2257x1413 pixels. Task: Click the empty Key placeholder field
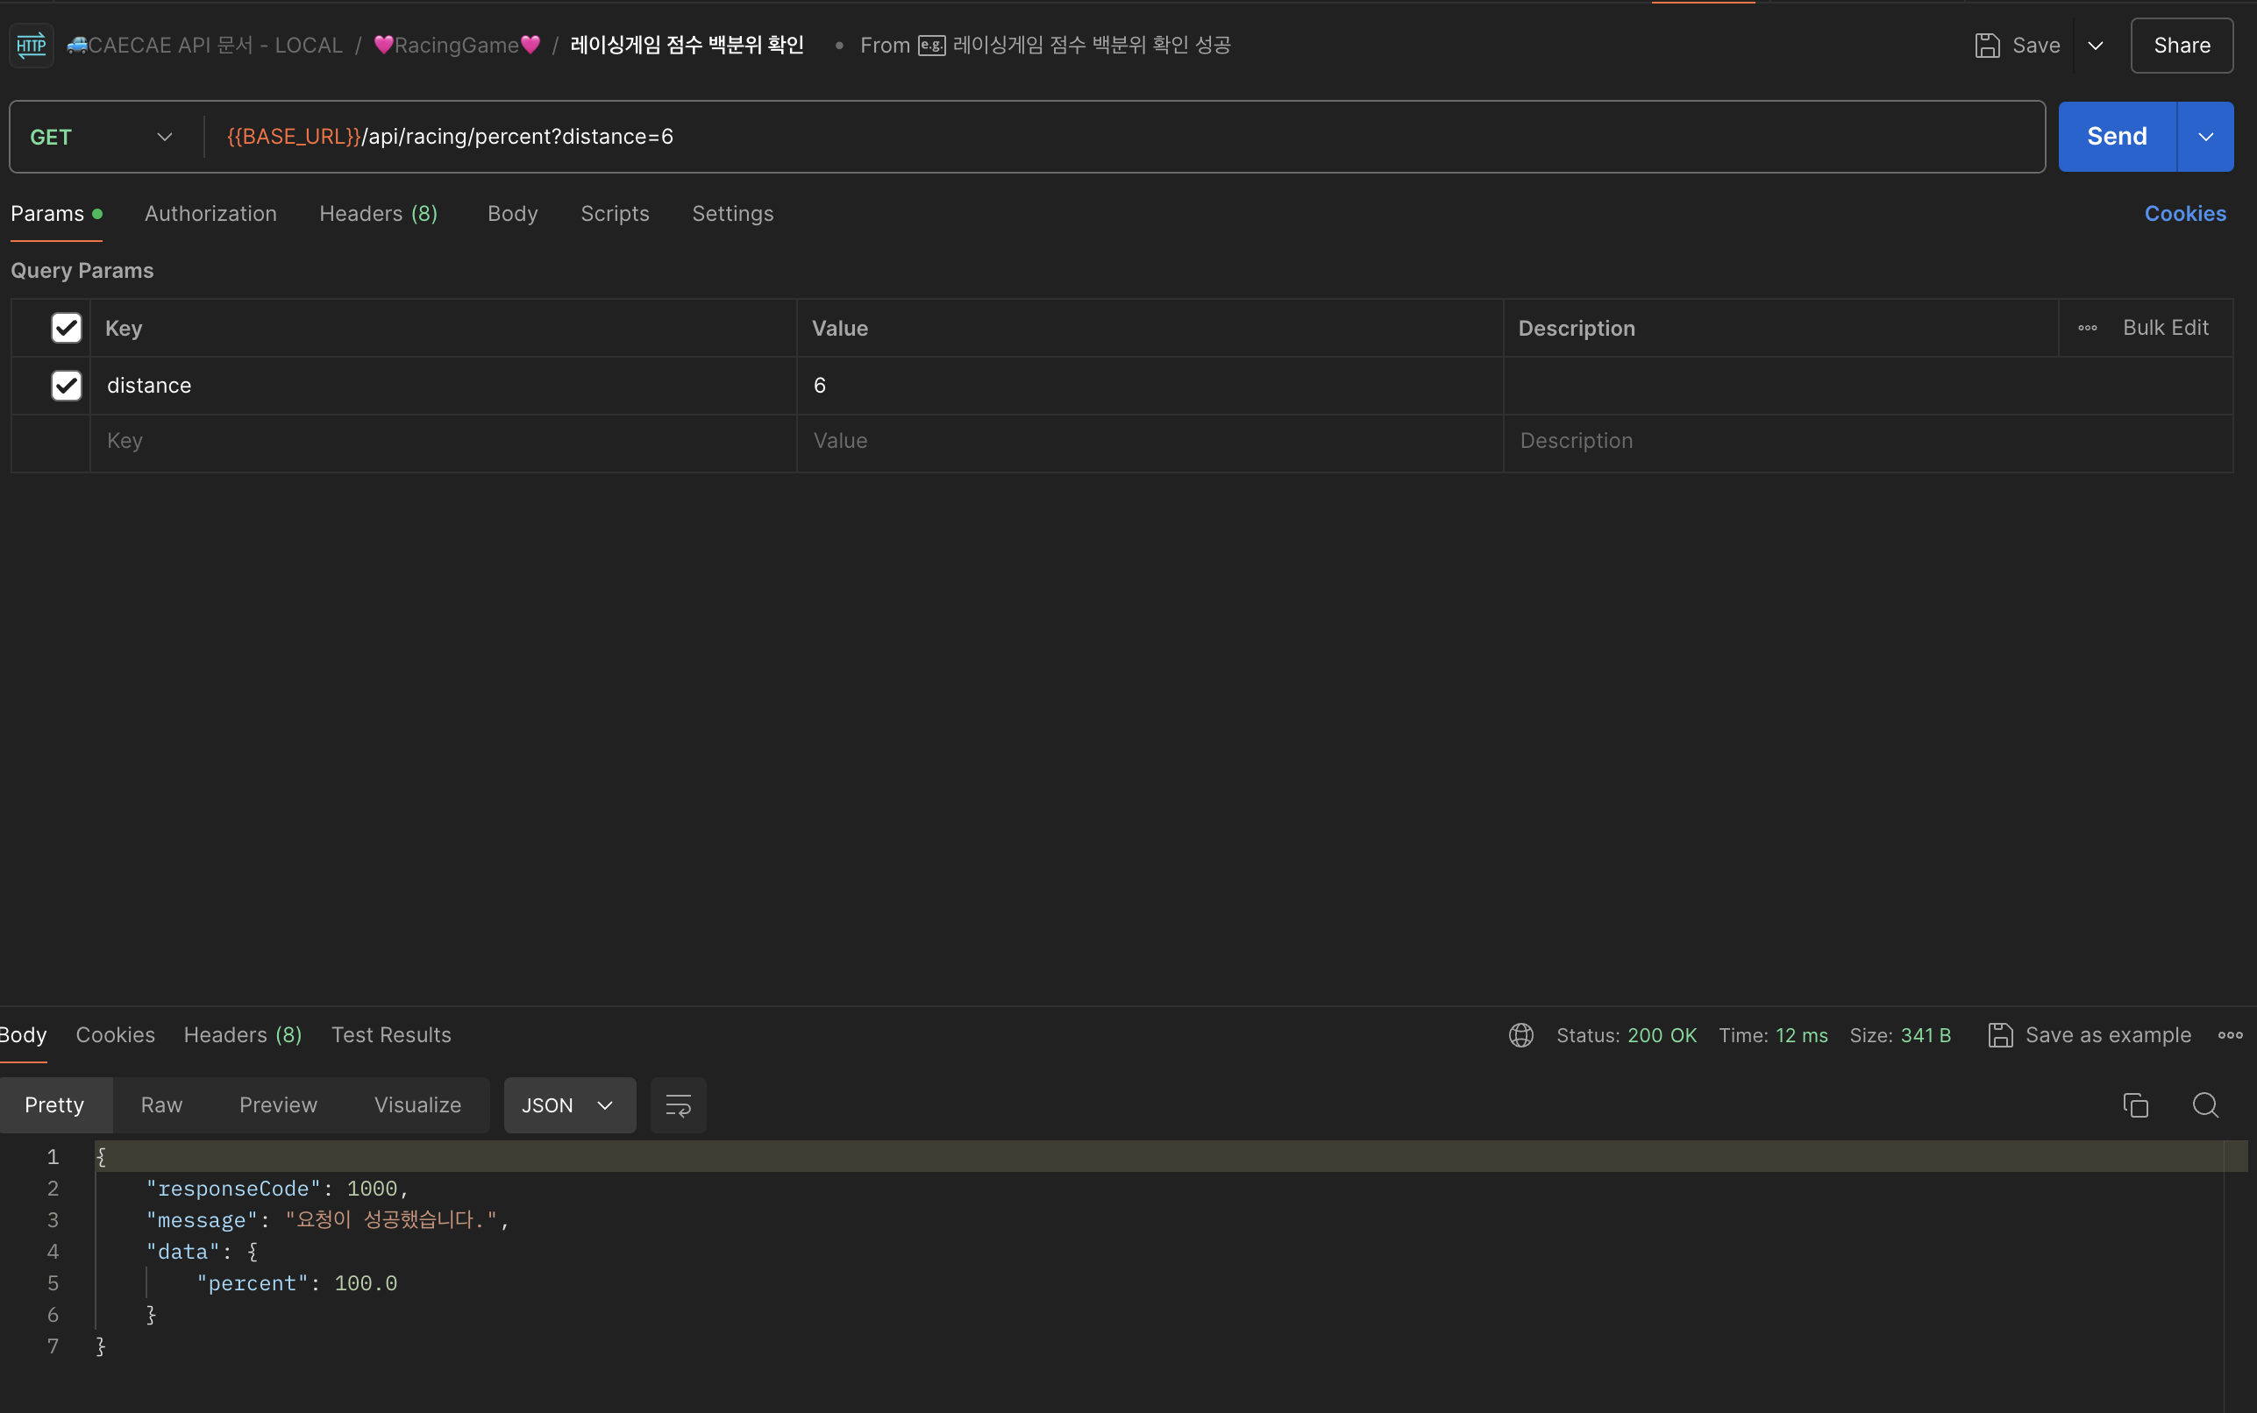[x=443, y=441]
